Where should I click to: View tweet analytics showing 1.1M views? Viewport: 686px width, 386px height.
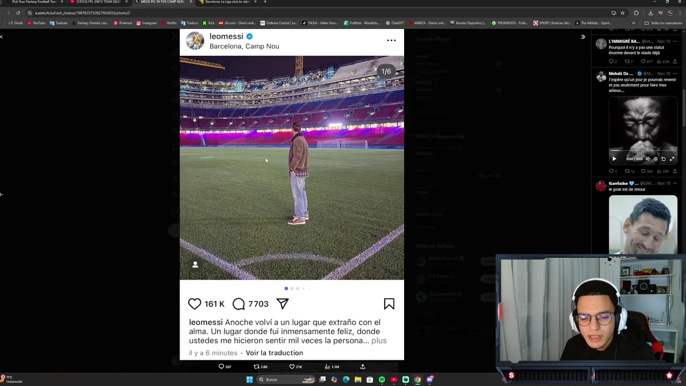(332, 367)
